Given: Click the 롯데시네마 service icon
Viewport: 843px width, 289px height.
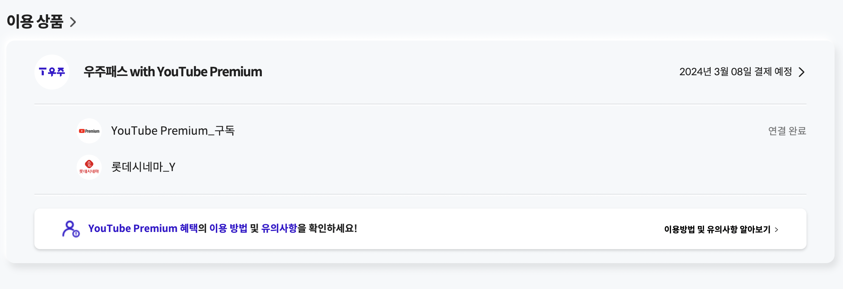Looking at the screenshot, I should (89, 167).
